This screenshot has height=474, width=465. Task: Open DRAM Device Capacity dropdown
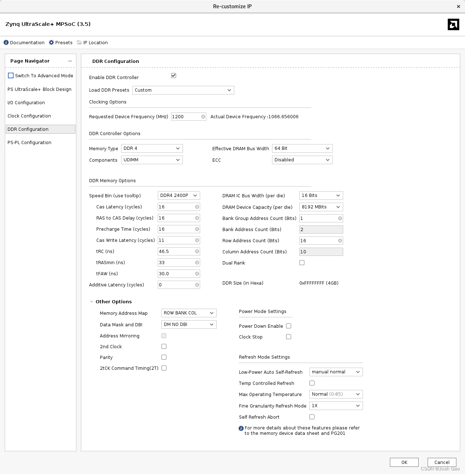point(321,207)
